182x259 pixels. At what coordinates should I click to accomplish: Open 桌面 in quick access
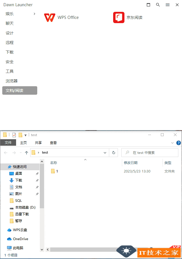(x=19, y=173)
